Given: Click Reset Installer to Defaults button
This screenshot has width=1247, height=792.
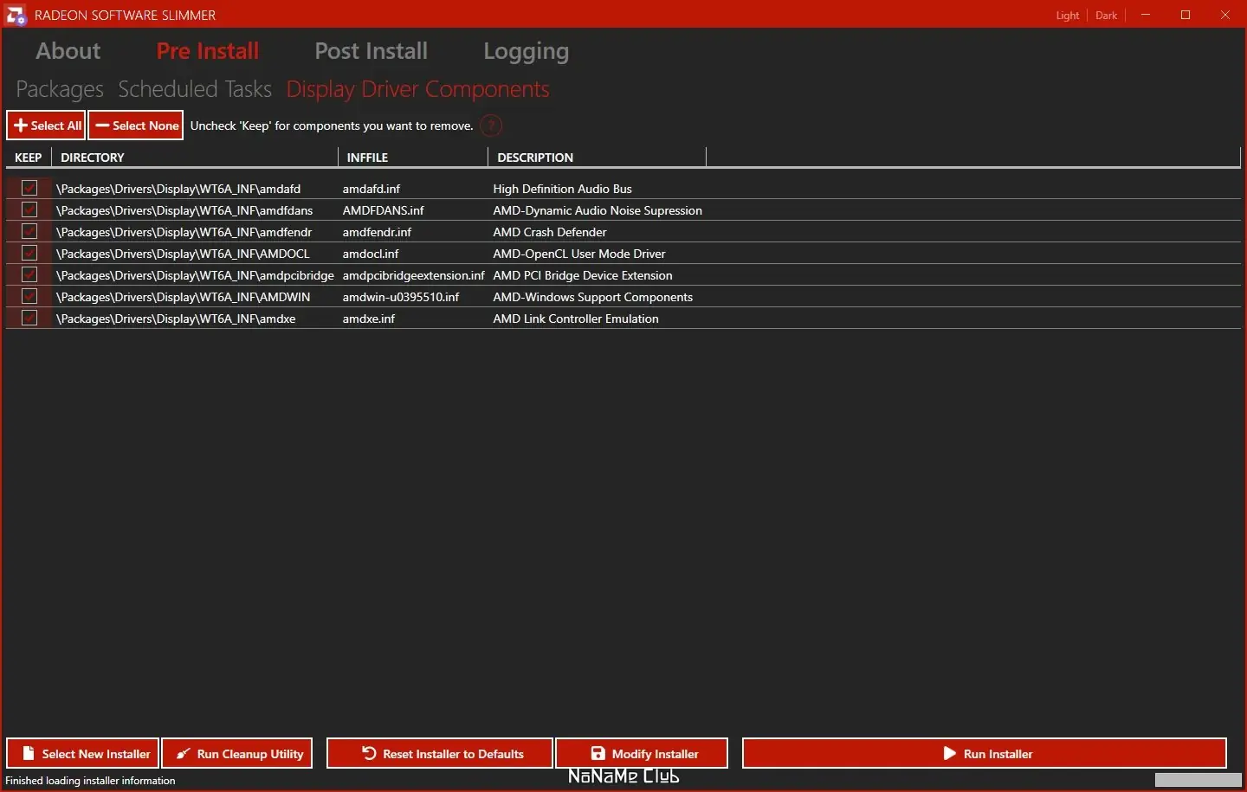Looking at the screenshot, I should tap(440, 753).
